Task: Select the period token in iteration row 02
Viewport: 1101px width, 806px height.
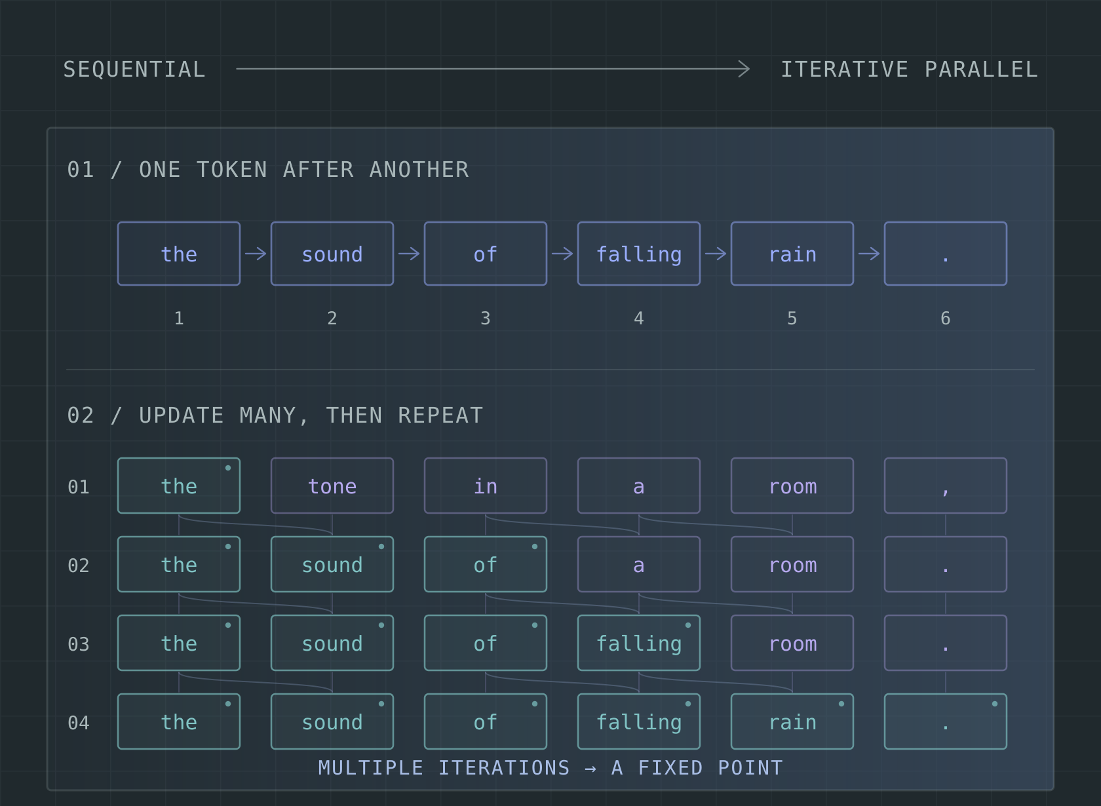Action: click(x=946, y=564)
